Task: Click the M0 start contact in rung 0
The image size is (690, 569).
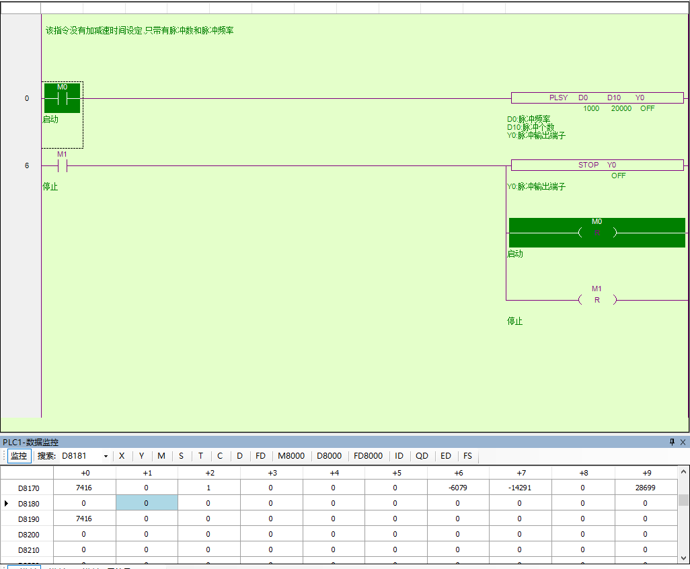Action: (x=62, y=98)
